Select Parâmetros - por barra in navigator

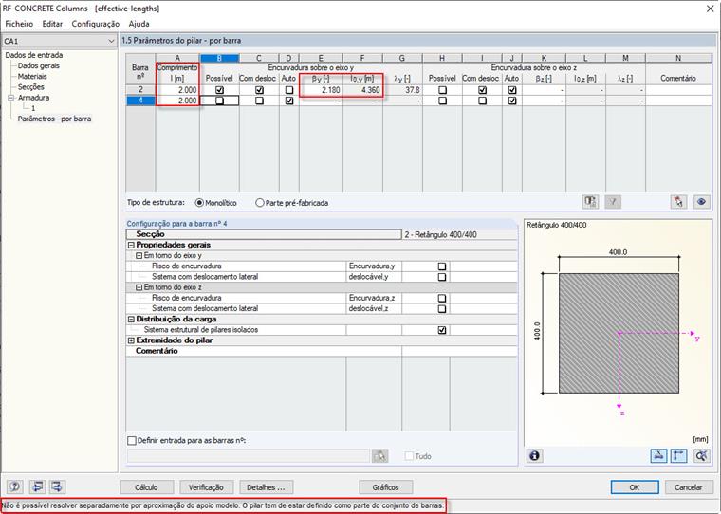pyautogui.click(x=54, y=119)
